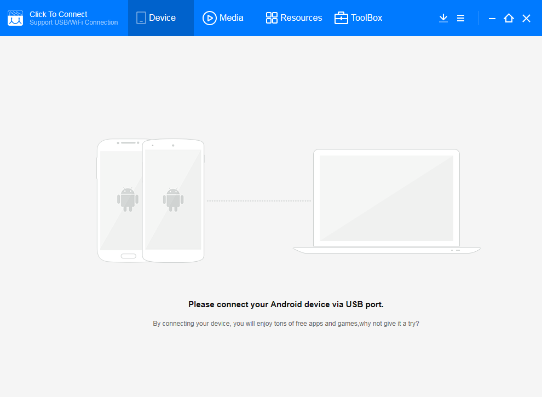
Task: Click the app logo icon in the header
Action: point(15,18)
